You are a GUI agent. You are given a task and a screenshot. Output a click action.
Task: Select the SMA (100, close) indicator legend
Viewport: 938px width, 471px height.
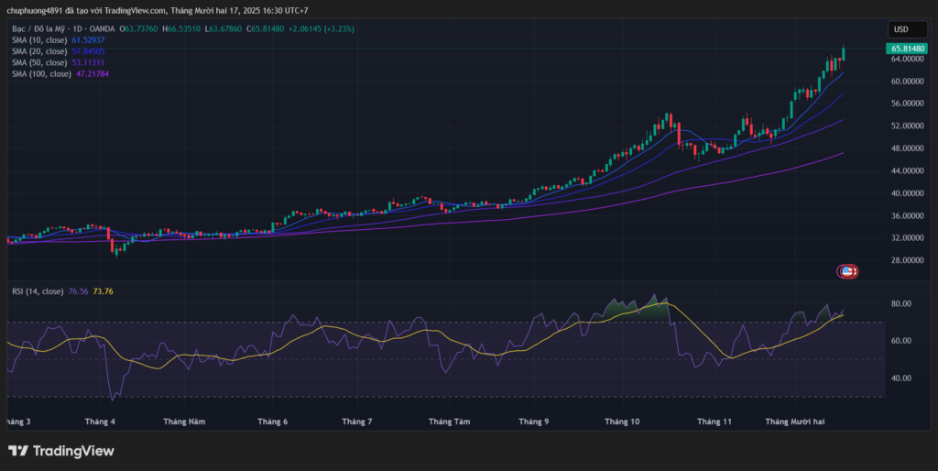tap(41, 73)
